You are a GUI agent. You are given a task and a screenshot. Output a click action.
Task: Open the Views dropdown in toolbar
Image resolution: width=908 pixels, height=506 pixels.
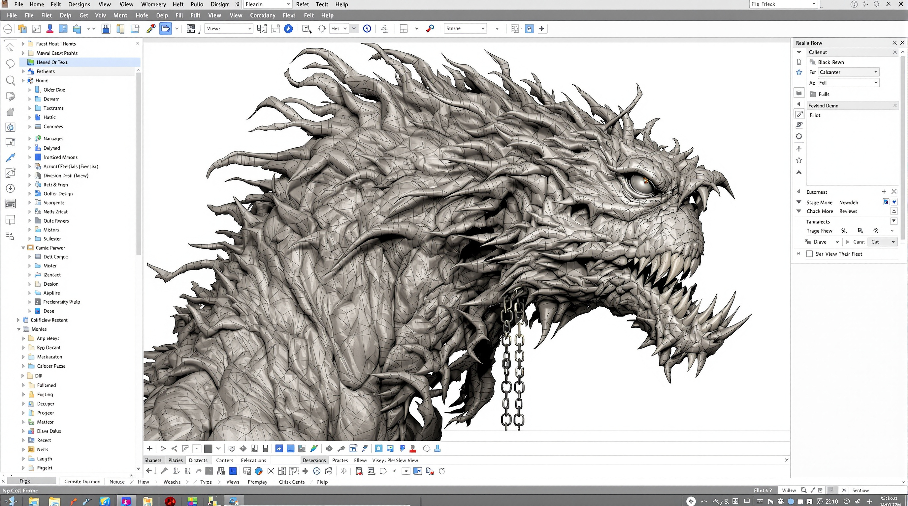228,29
